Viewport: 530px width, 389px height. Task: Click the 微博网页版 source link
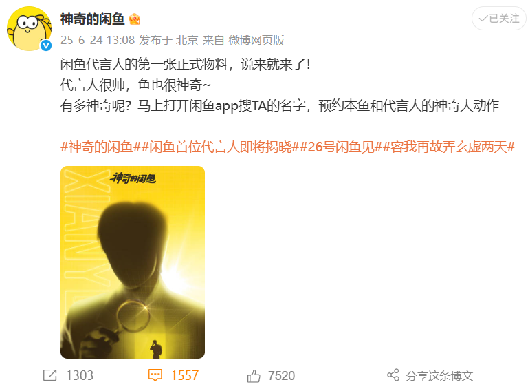(256, 41)
